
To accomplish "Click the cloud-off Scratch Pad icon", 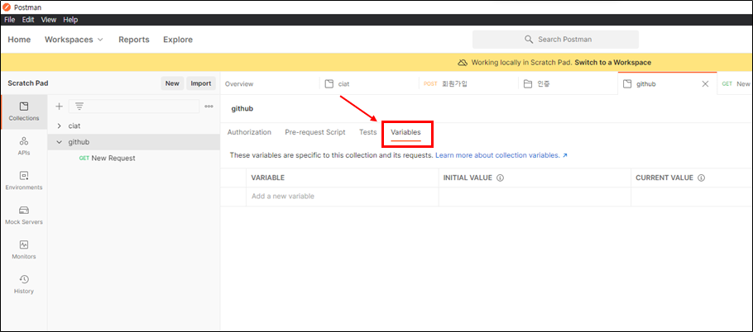I will point(462,62).
